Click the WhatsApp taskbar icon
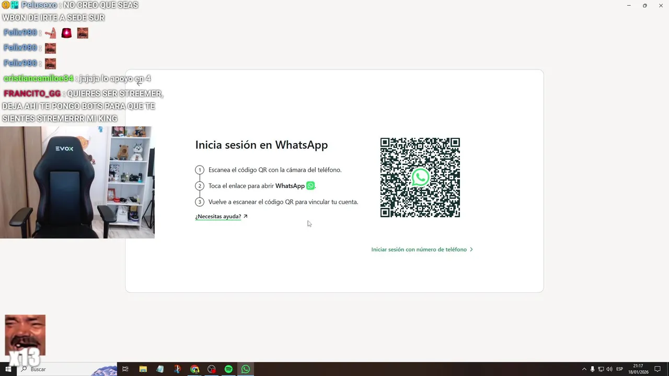 pyautogui.click(x=246, y=369)
